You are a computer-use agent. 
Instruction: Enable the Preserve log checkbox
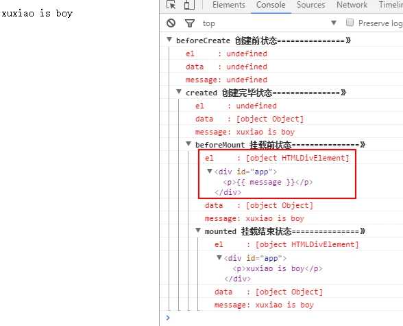350,23
